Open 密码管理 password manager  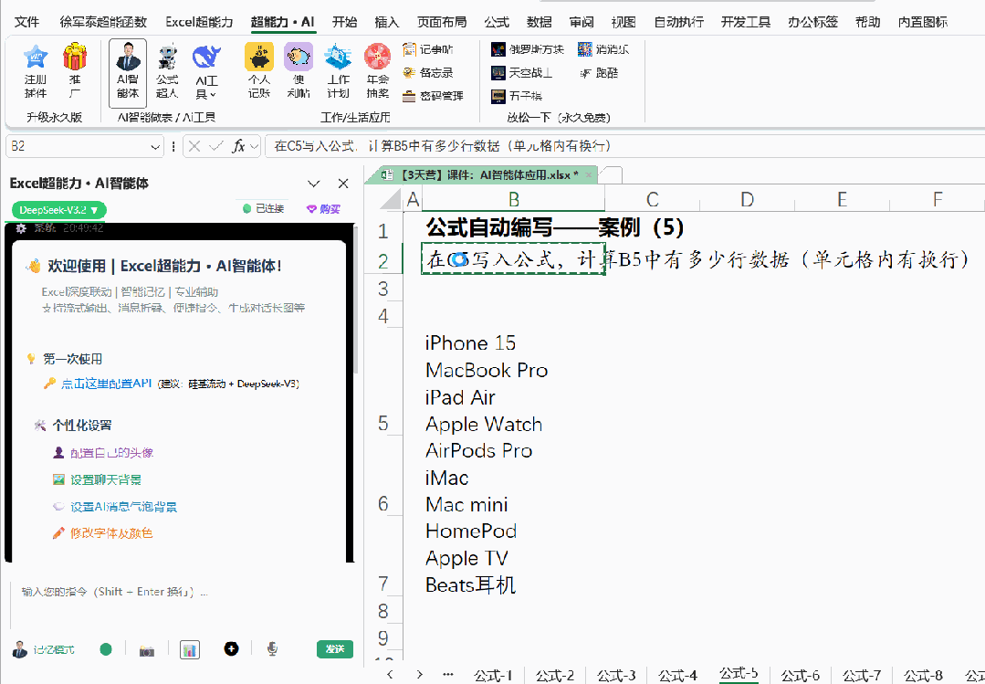click(x=433, y=96)
